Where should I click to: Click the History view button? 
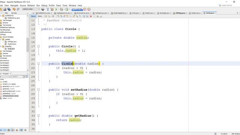point(40,16)
